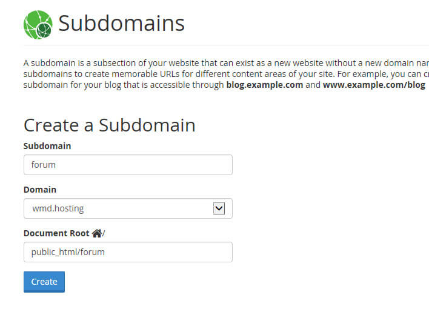Image resolution: width=429 pixels, height=312 pixels.
Task: Click the Subdomains page title
Action: 121,24
